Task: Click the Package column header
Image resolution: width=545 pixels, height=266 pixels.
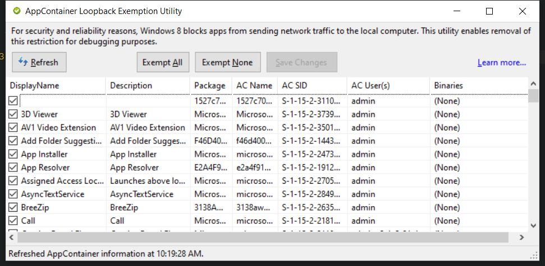Action: (211, 85)
